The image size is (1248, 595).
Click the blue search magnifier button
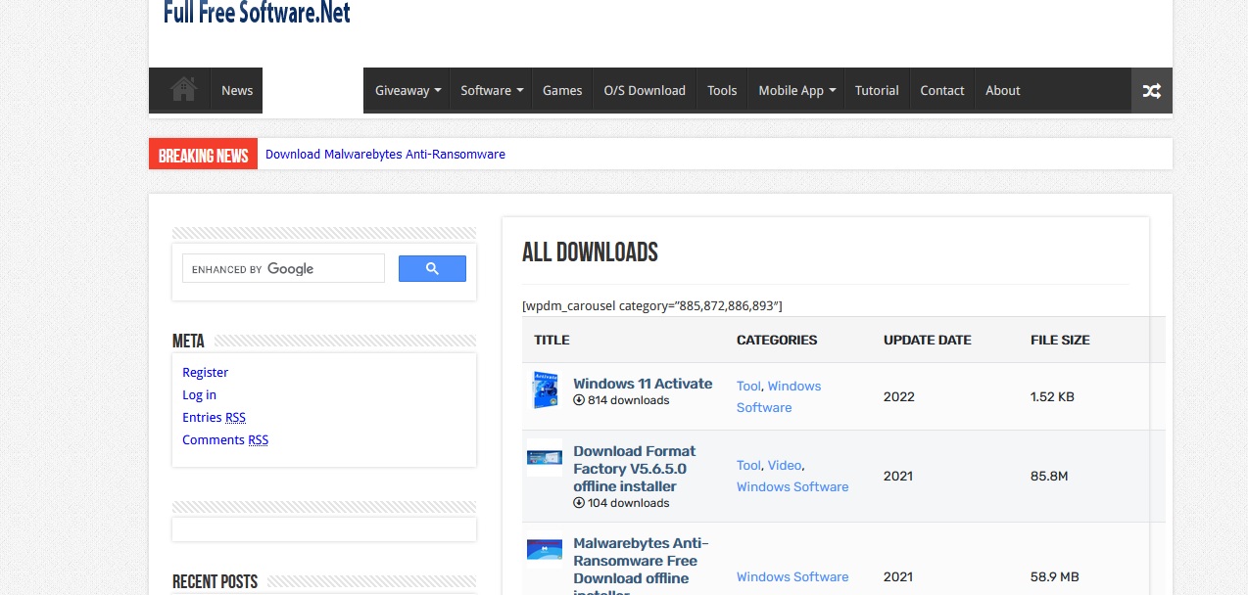pyautogui.click(x=432, y=269)
